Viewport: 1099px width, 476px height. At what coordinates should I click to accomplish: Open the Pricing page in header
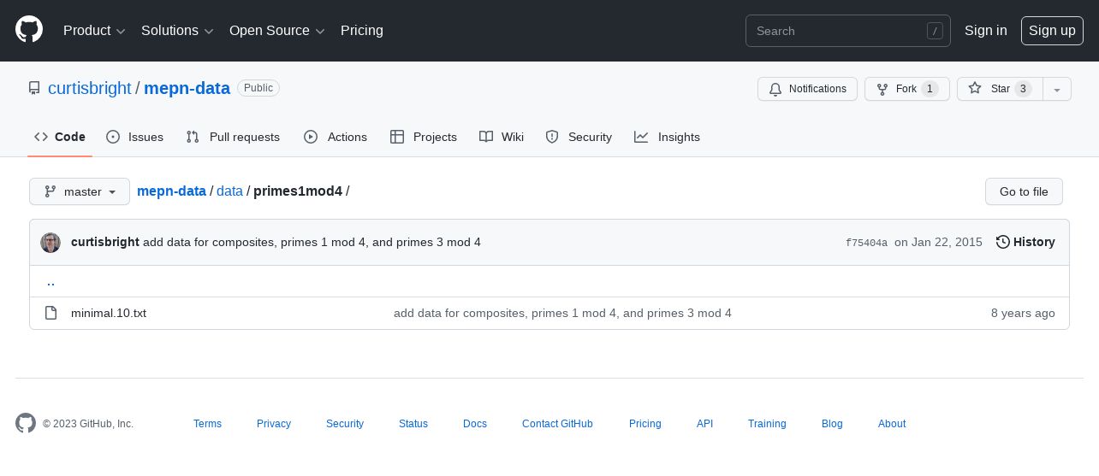click(x=362, y=31)
